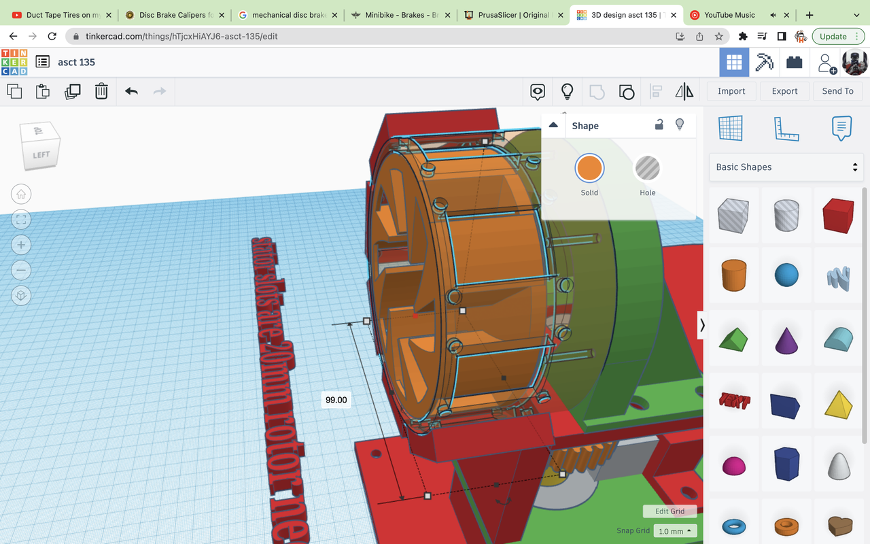
Task: Open the design list icon
Action: point(42,62)
